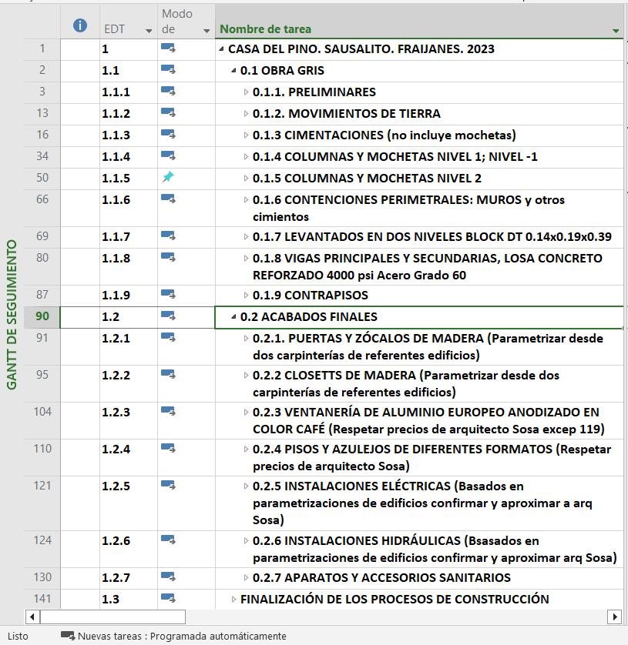Expand 0.2.7 APARATOS Y ACCESORIOS SANITARIOS
Image resolution: width=628 pixels, height=645 pixels.
[246, 577]
